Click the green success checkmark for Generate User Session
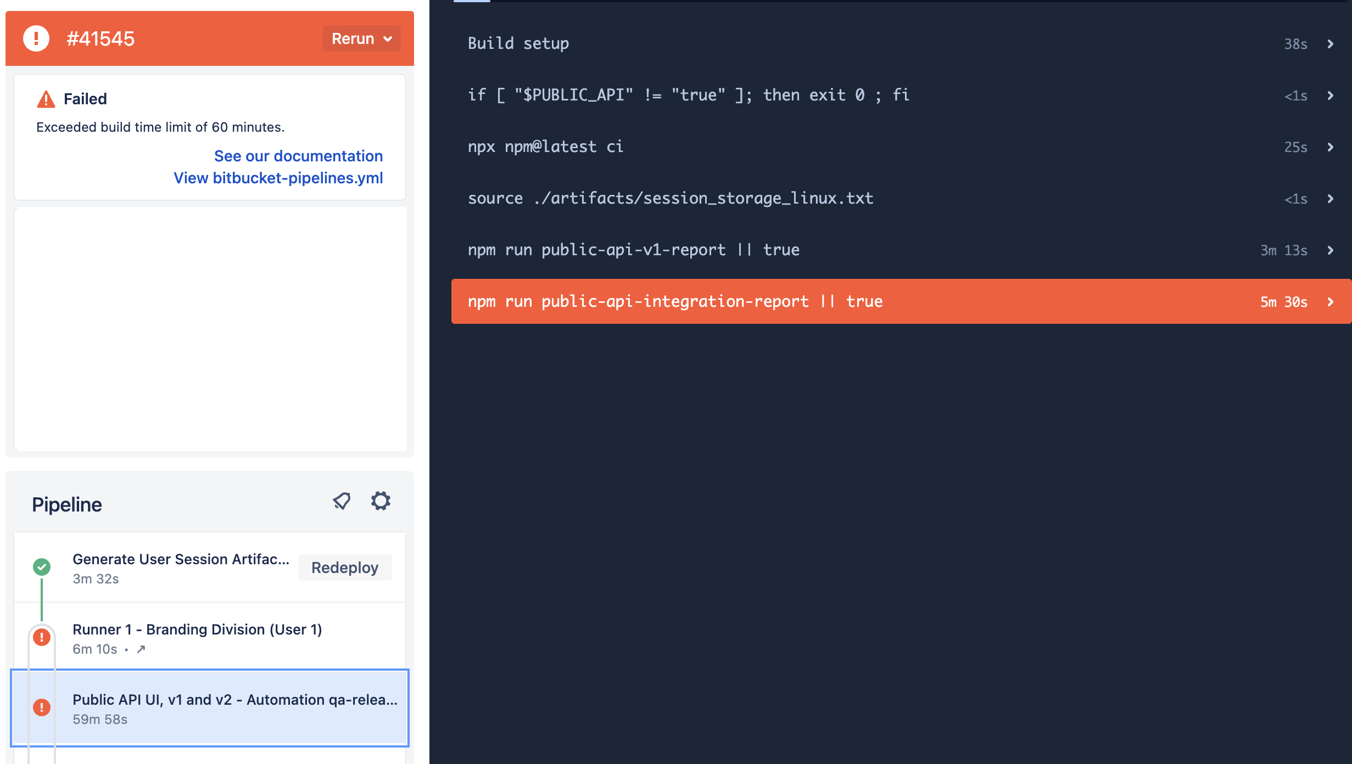1352x764 pixels. [x=42, y=567]
